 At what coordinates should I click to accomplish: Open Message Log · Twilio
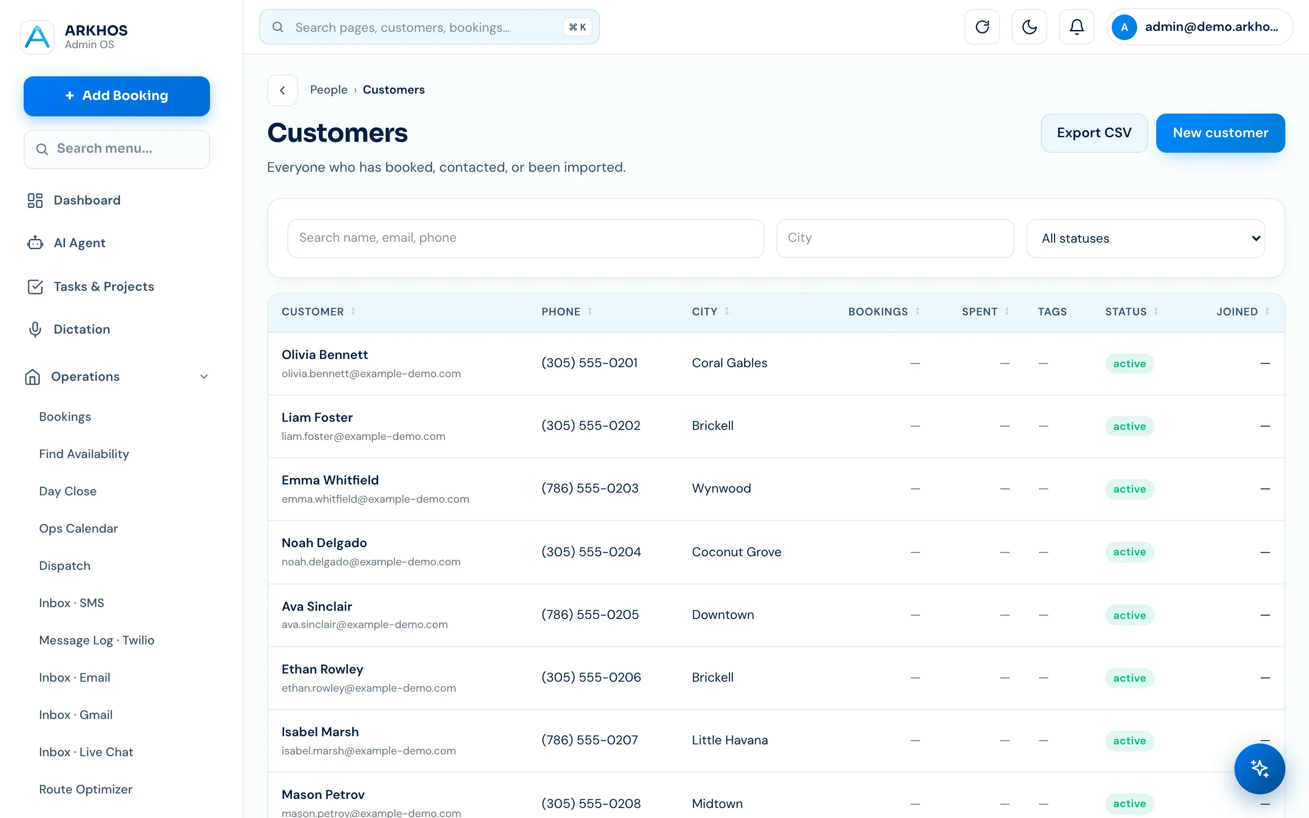pyautogui.click(x=96, y=641)
